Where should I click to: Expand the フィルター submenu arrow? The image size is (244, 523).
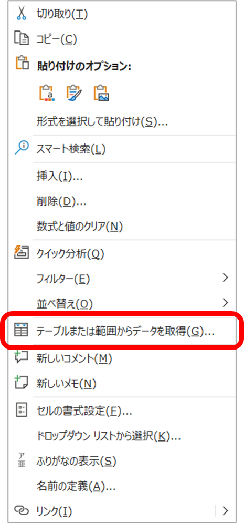tap(225, 278)
